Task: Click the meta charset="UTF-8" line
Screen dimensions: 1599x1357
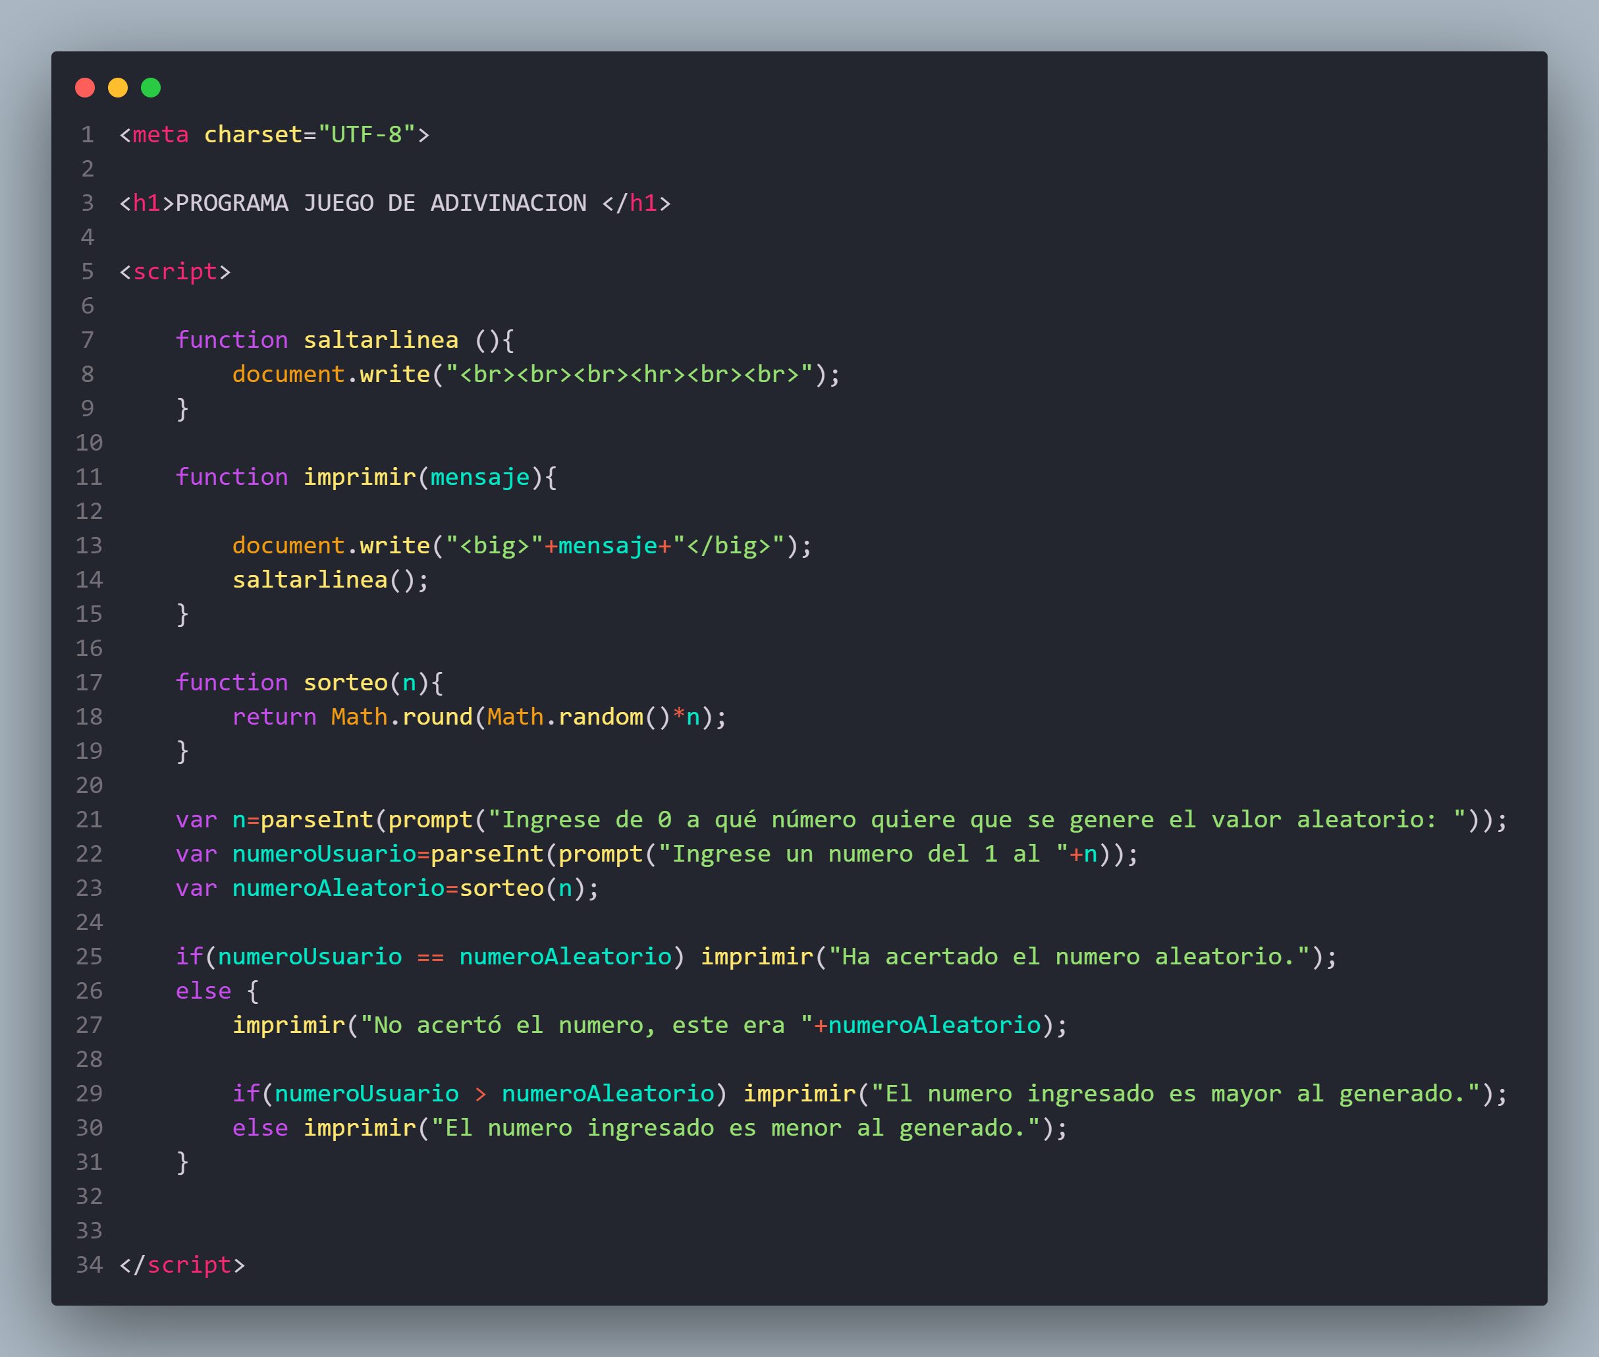Action: (275, 134)
